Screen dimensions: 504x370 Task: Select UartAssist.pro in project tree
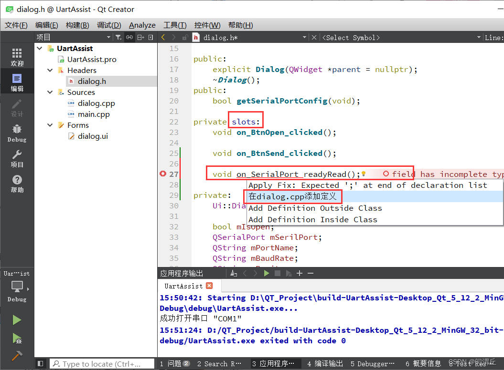tap(92, 60)
